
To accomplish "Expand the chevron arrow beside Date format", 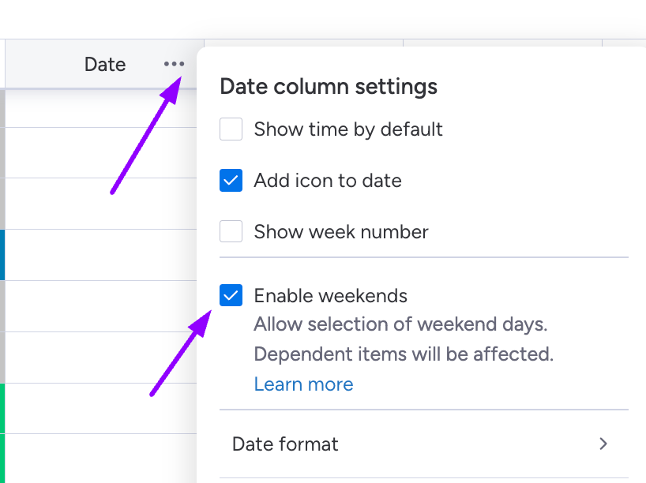I will (x=603, y=444).
